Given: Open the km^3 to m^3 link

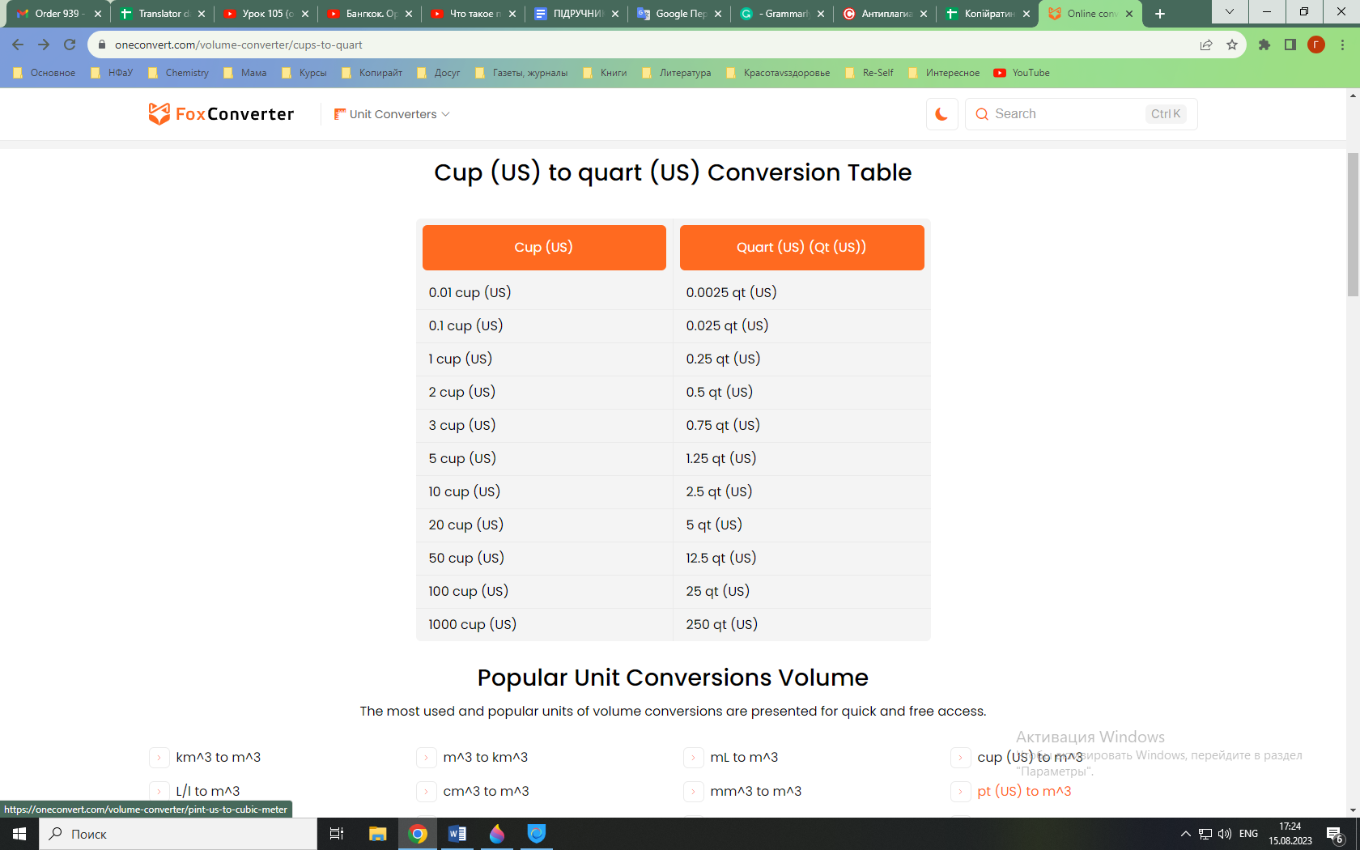Looking at the screenshot, I should tap(218, 757).
